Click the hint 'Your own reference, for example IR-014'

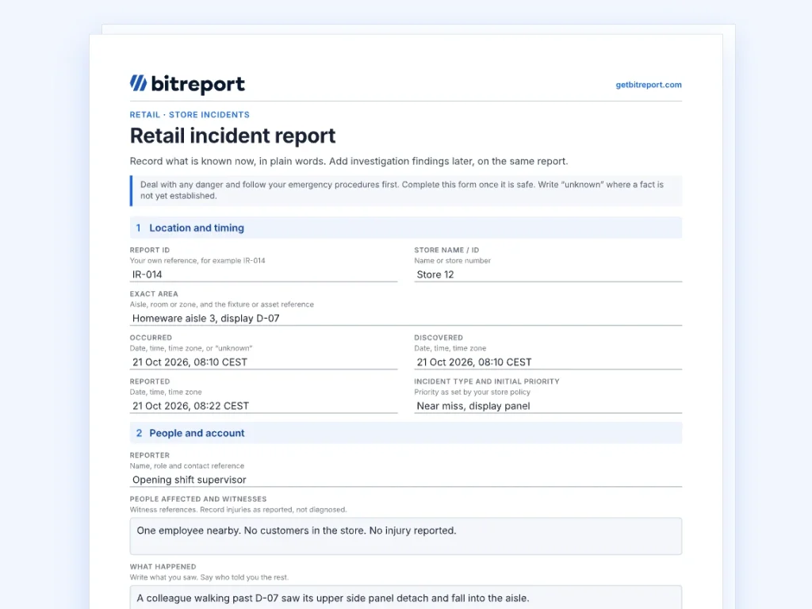point(197,260)
